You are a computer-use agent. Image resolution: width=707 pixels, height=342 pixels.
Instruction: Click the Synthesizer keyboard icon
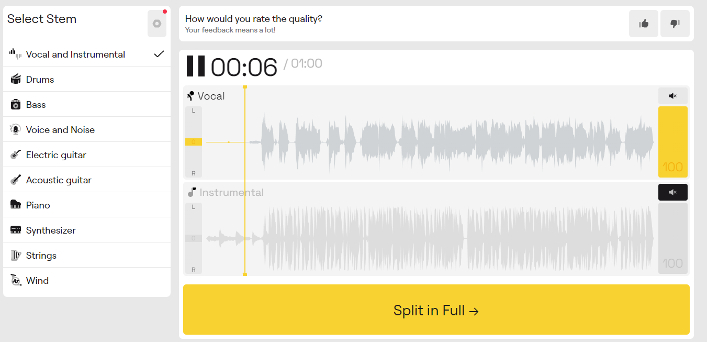point(16,230)
